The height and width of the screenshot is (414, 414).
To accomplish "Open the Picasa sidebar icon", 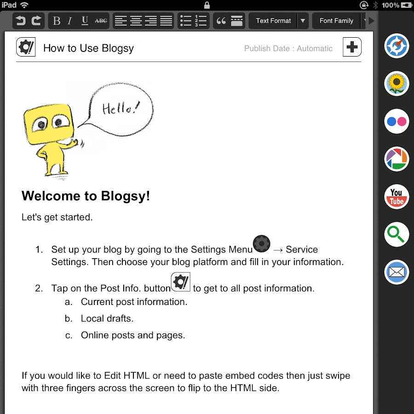I will pyautogui.click(x=397, y=159).
